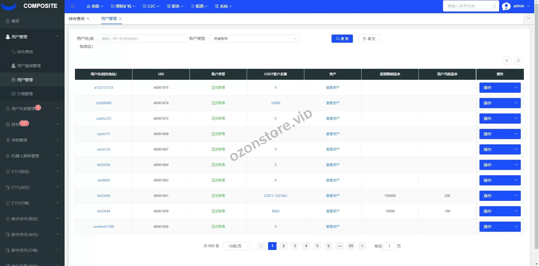Expand 操作 dropdown for user a123123123
The width and height of the screenshot is (539, 266).
pyautogui.click(x=500, y=88)
